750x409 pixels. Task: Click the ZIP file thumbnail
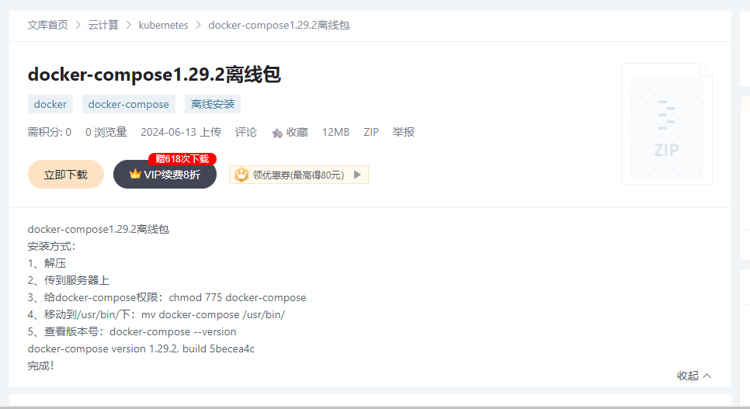[667, 124]
